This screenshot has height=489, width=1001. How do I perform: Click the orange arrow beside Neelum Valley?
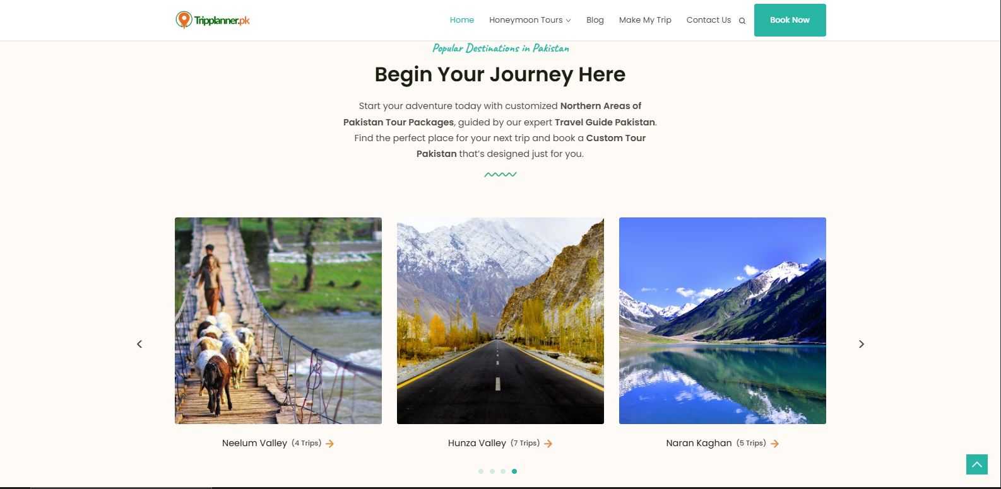click(330, 444)
